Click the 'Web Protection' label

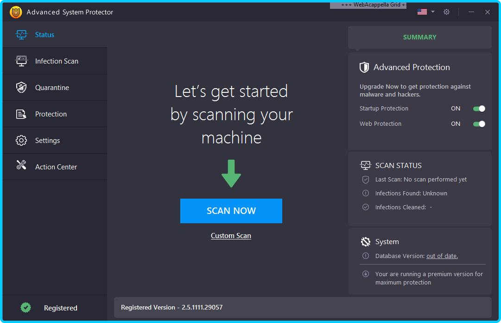(380, 124)
